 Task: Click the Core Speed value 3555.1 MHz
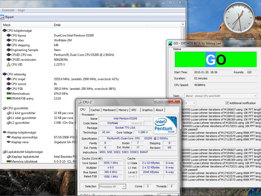coord(111,163)
